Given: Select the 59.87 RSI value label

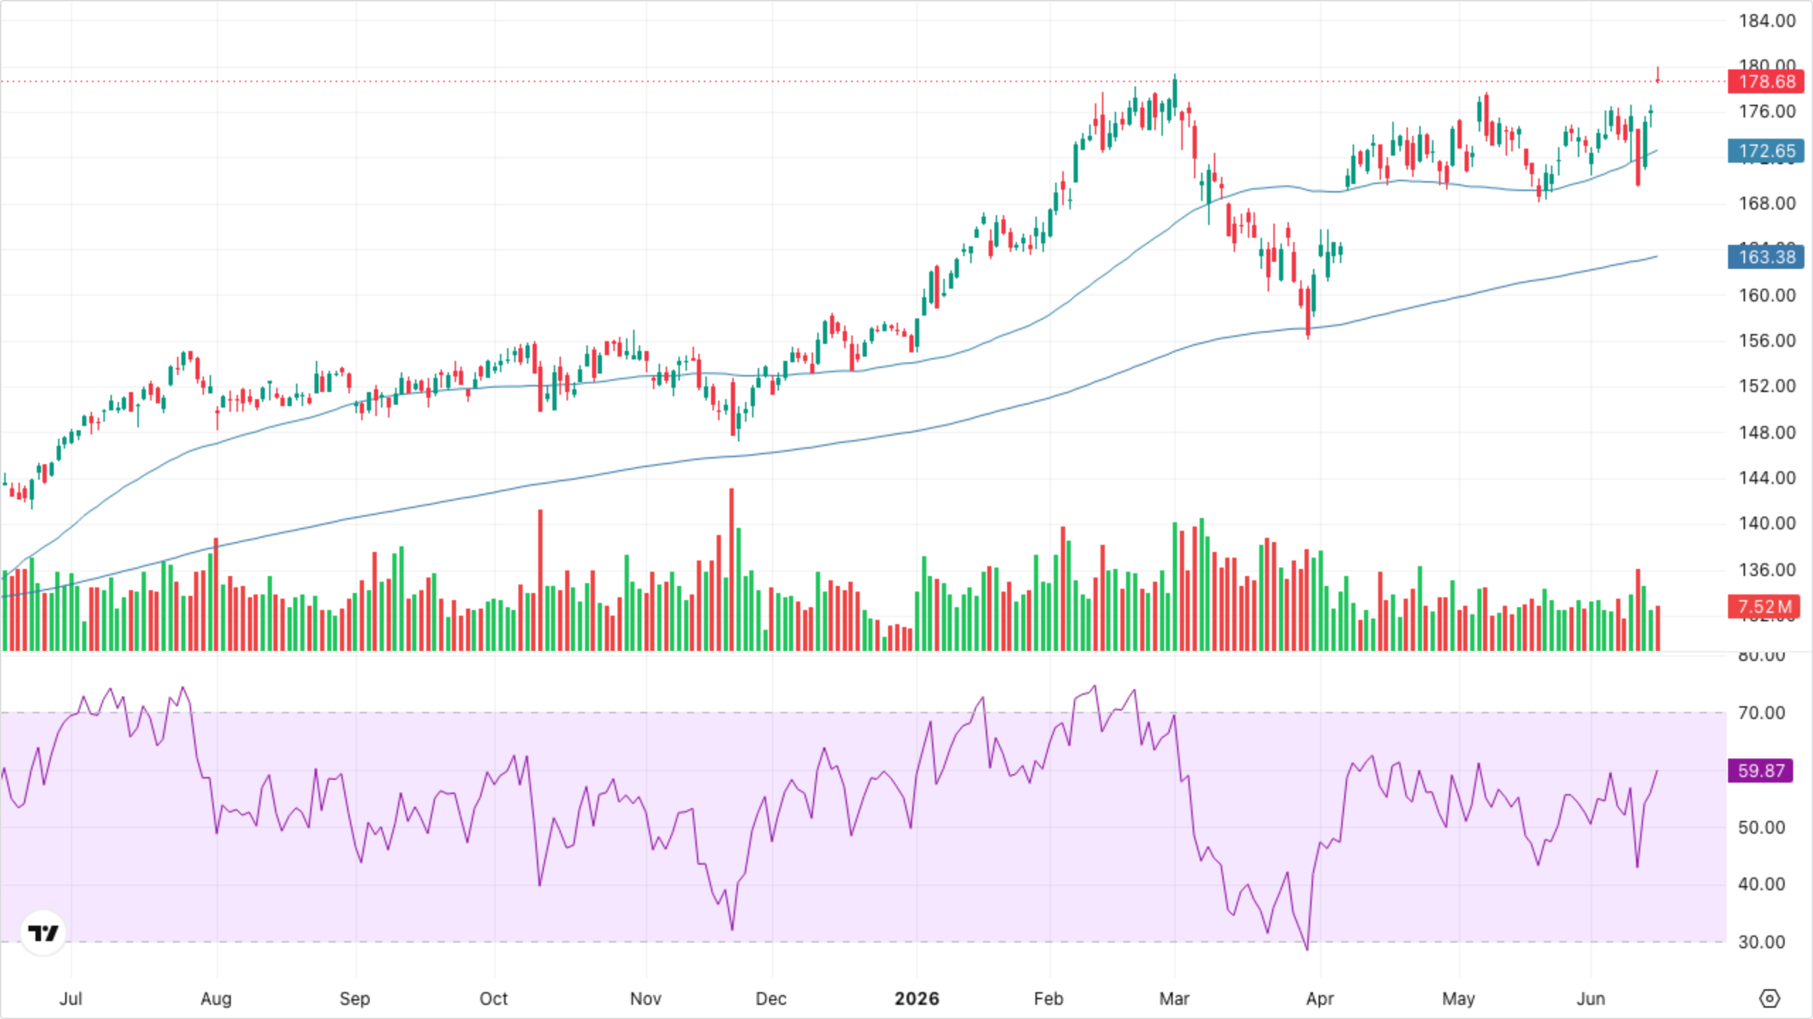Looking at the screenshot, I should [1761, 771].
